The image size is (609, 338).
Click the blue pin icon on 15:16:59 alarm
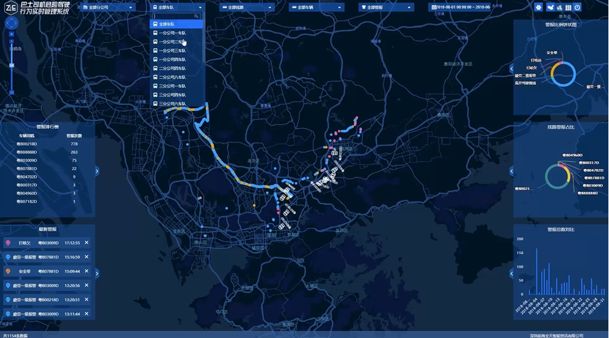tap(8, 257)
